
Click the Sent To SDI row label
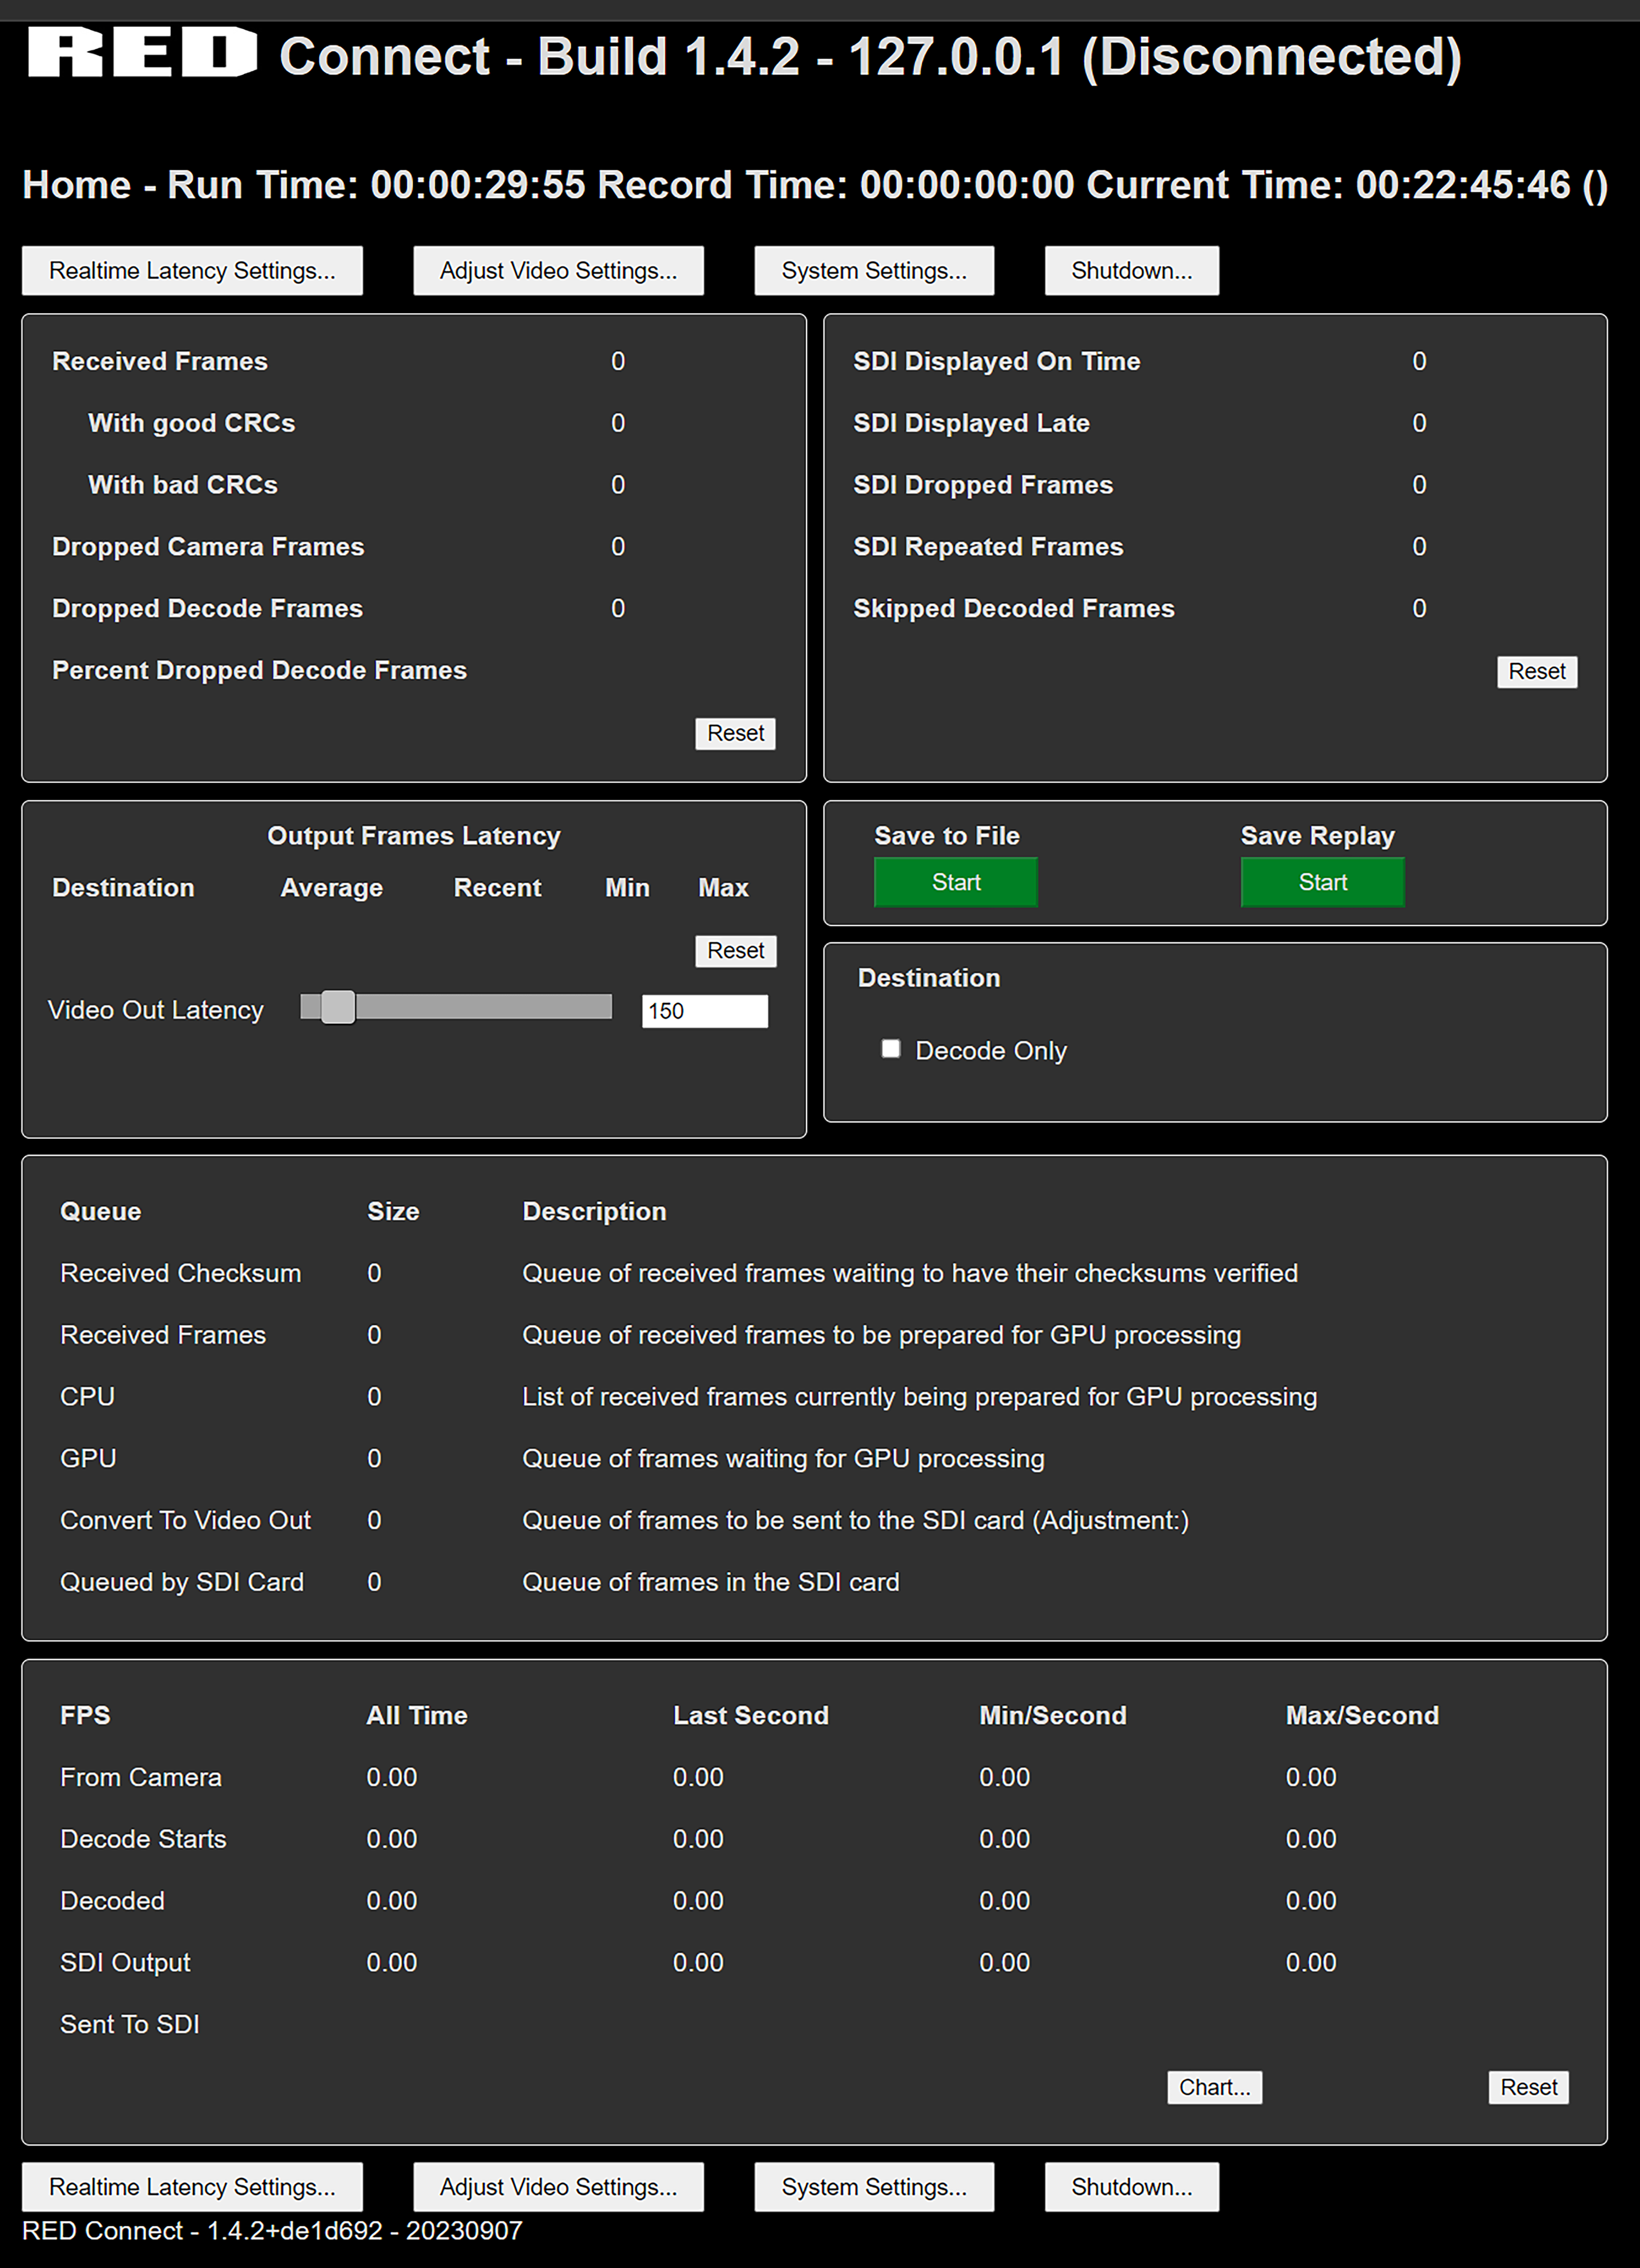point(130,2025)
